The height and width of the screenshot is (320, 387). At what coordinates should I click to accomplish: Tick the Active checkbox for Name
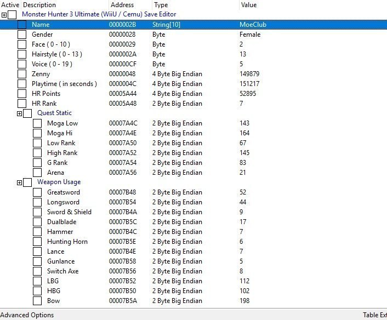tap(22, 25)
